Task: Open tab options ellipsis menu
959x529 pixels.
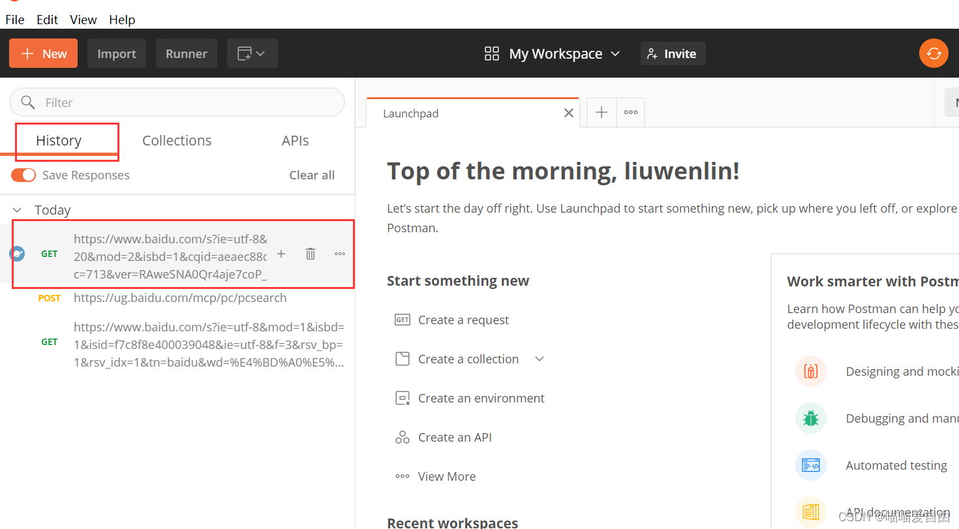Action: click(x=631, y=112)
